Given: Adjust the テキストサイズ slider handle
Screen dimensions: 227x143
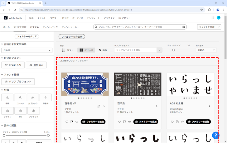Looking at the screenshot, I should [173, 50].
